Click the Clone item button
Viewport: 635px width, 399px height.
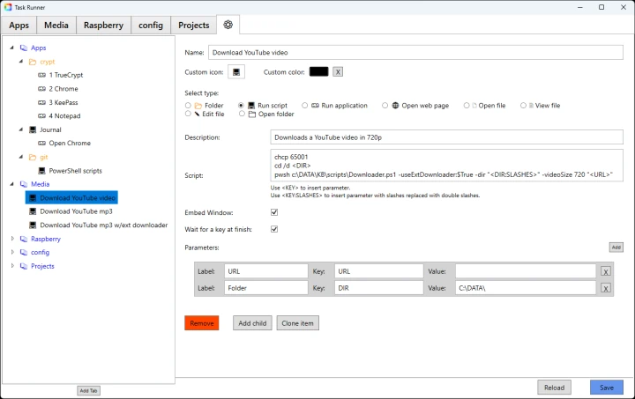[x=298, y=323]
